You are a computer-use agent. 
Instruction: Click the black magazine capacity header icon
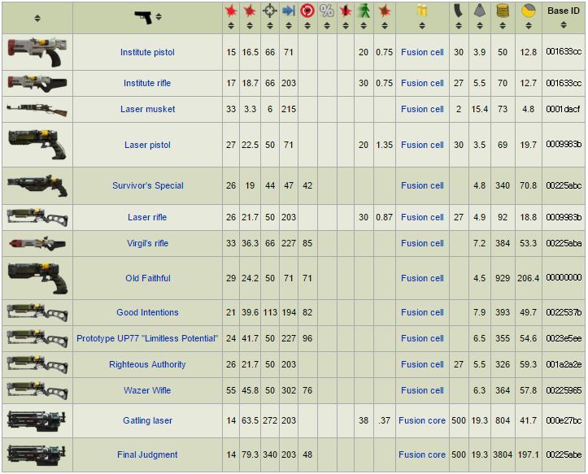pyautogui.click(x=458, y=11)
